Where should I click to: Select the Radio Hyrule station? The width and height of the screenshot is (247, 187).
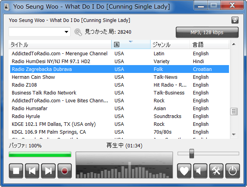coord(120,116)
